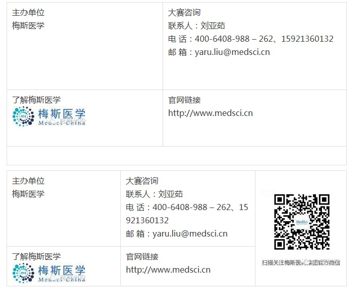
Task: Click the 官网链接 heading in upper table
Action: click(184, 100)
